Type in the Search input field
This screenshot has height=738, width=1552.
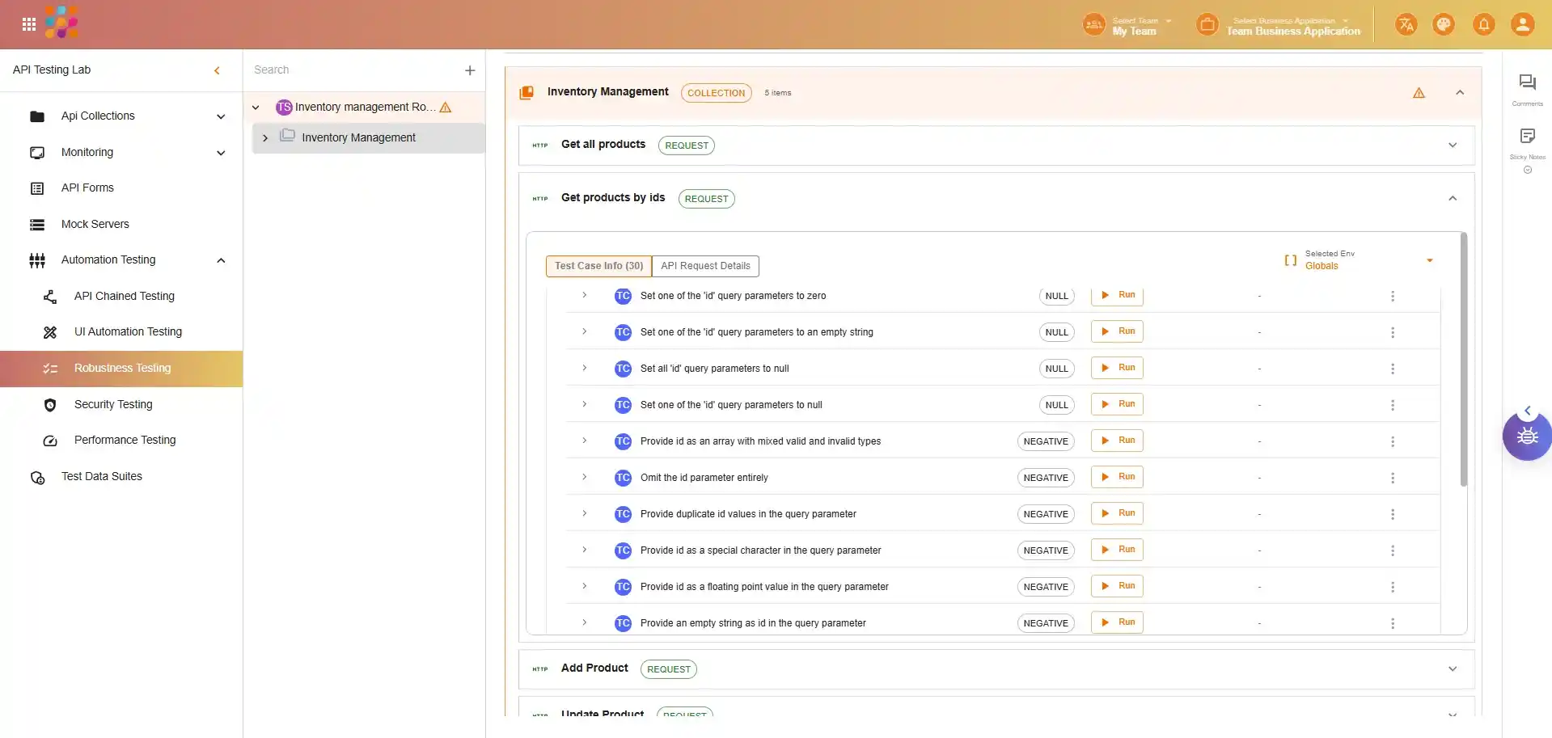click(x=352, y=70)
